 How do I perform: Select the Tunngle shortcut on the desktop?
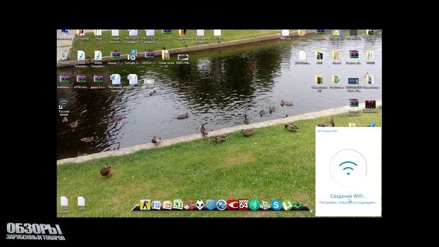(132, 58)
